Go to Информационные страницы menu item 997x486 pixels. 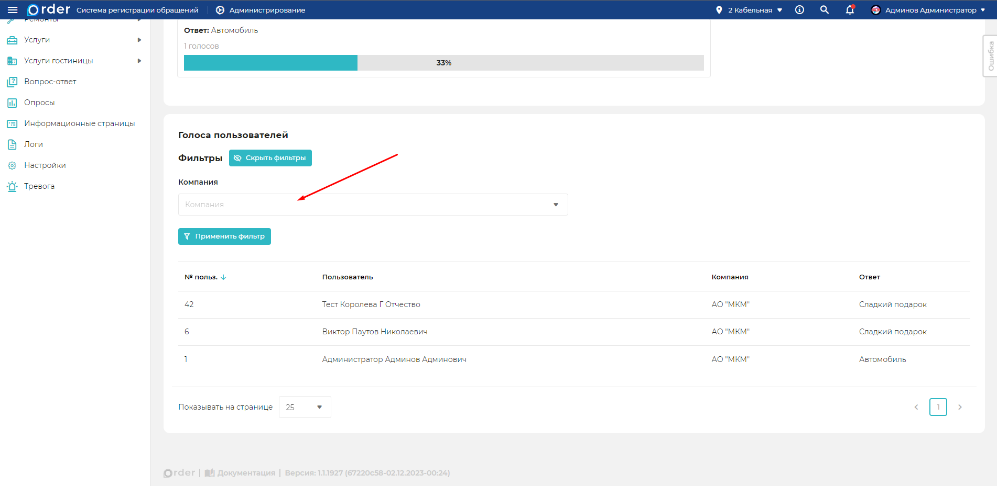pyautogui.click(x=79, y=123)
